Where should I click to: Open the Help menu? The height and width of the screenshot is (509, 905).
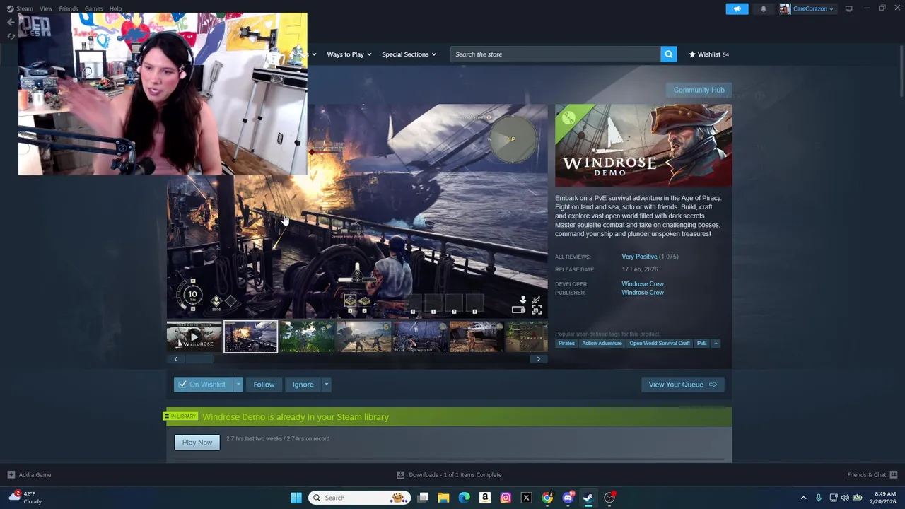pos(115,8)
